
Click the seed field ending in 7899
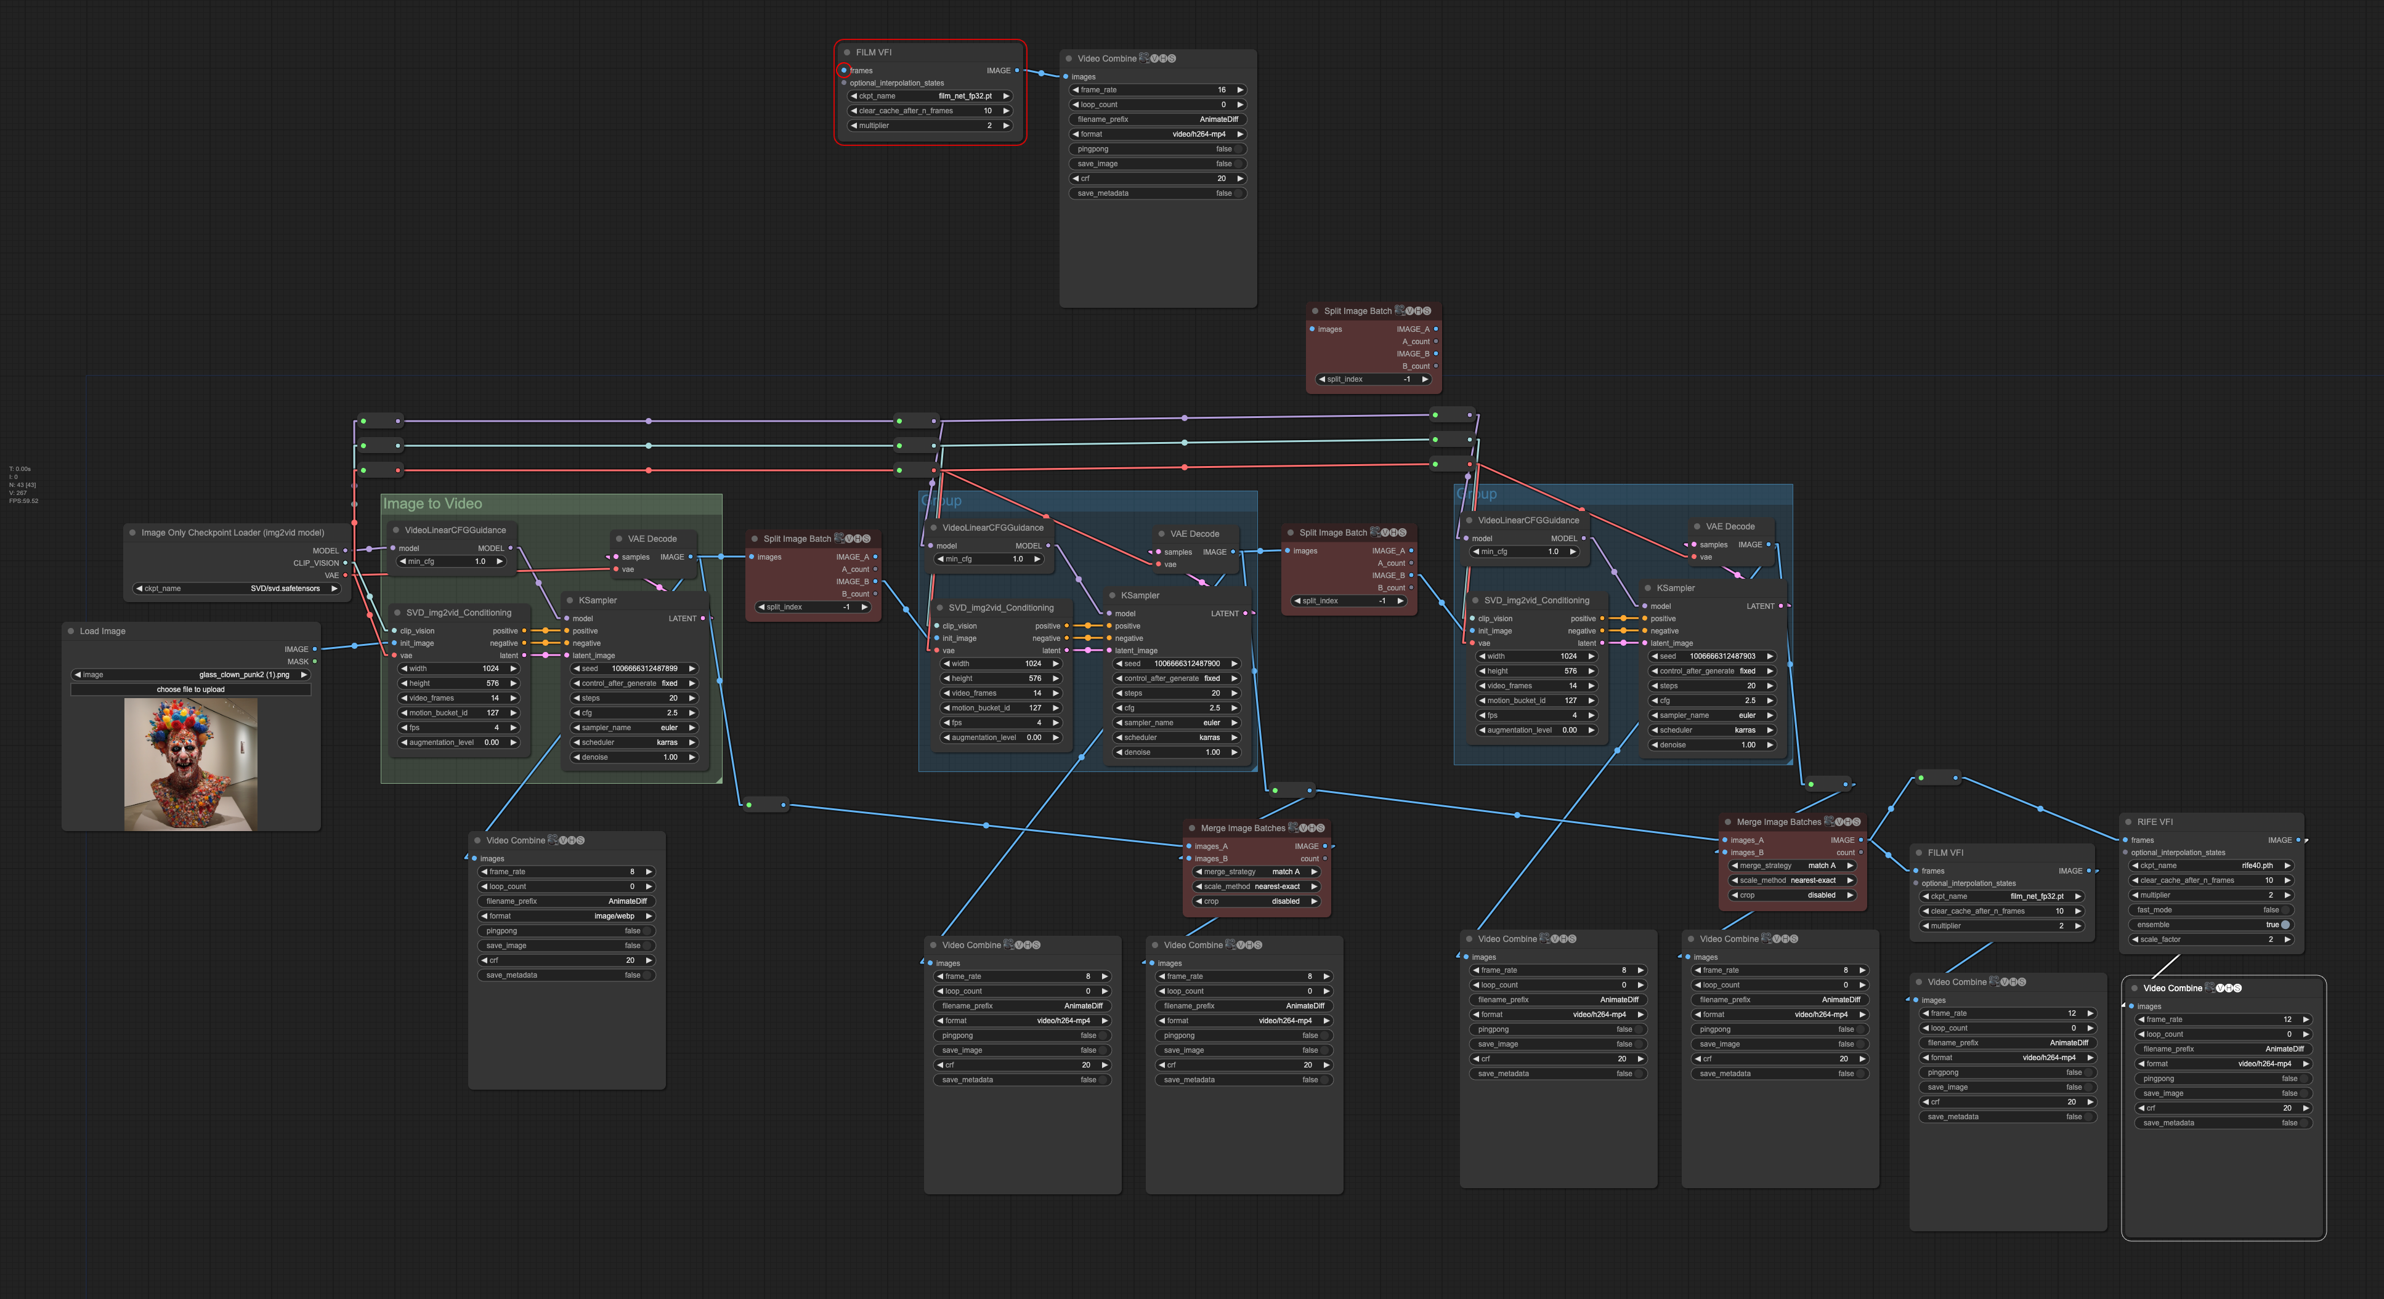(634, 669)
